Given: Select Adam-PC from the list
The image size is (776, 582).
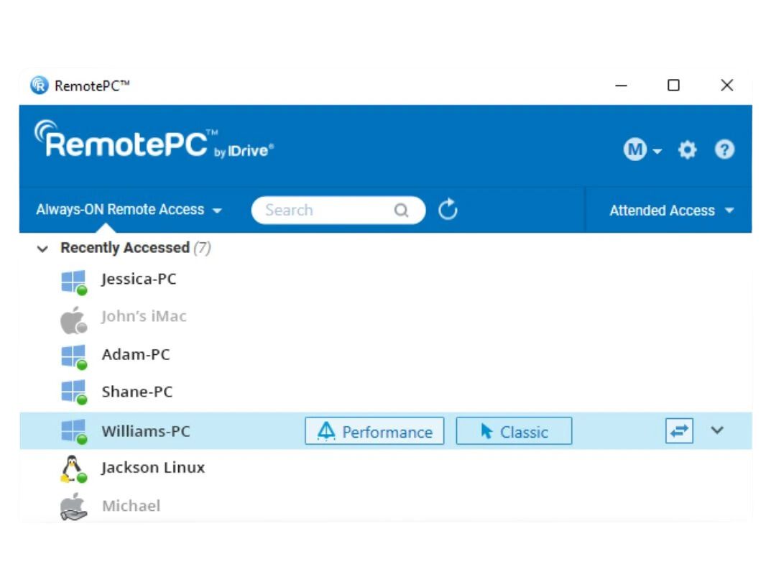Looking at the screenshot, I should point(136,354).
